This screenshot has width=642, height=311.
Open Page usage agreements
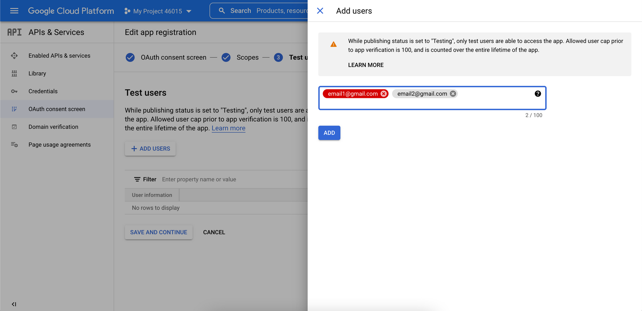point(59,145)
